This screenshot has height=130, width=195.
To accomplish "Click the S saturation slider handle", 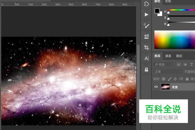I will pos(168,19).
